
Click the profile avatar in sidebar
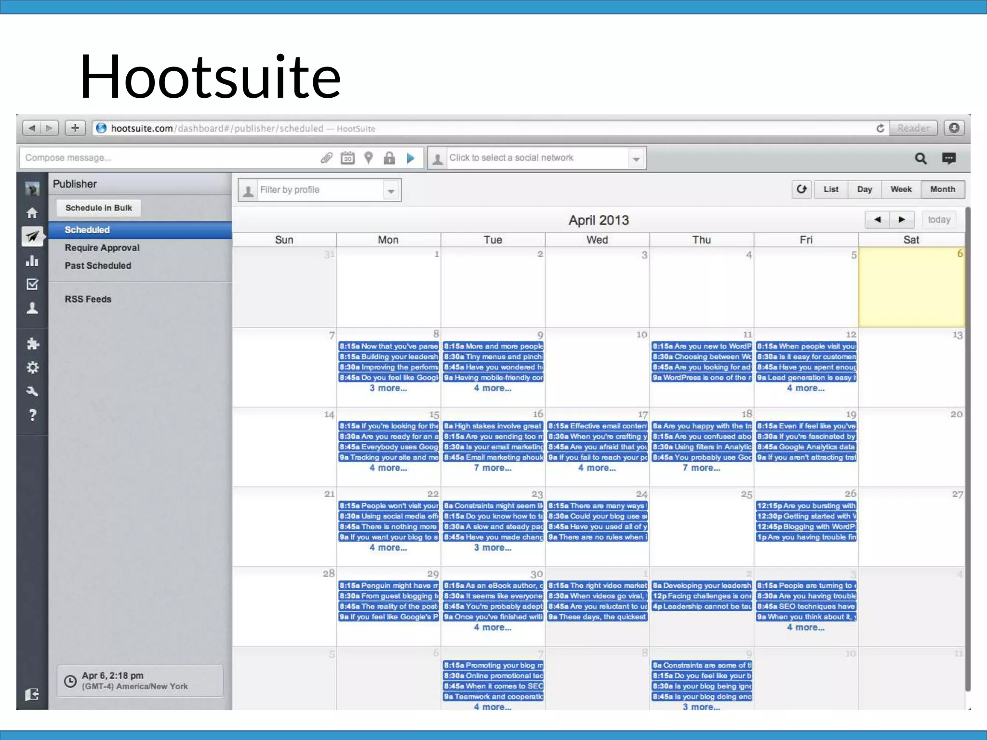pos(32,189)
